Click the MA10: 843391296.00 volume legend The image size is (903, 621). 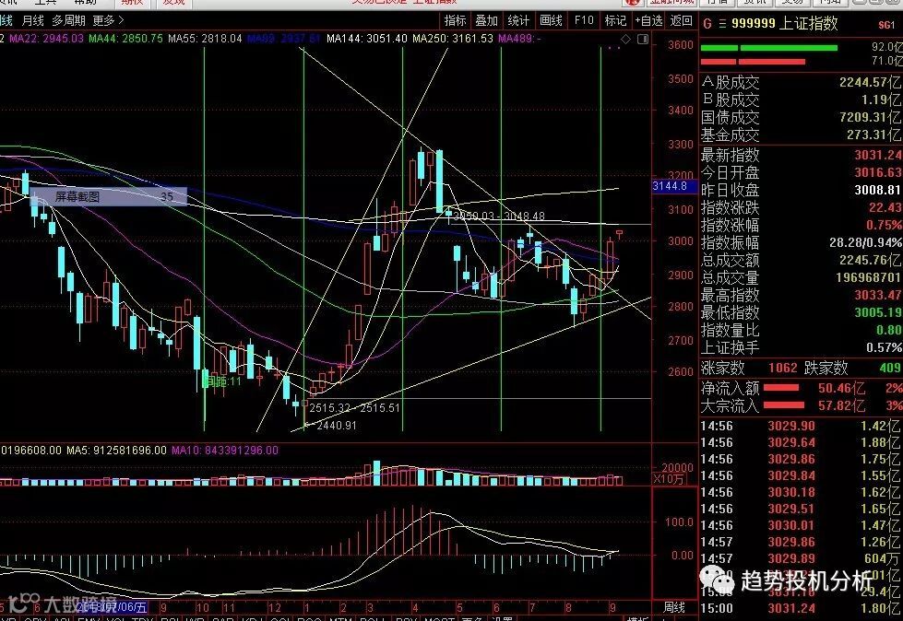(x=225, y=451)
